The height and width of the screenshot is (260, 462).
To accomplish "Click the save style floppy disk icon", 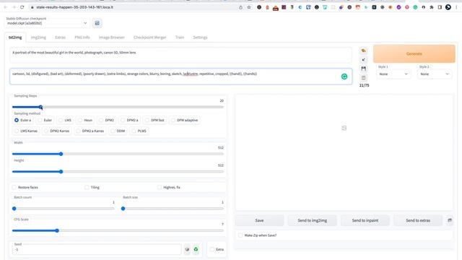I will (364, 69).
